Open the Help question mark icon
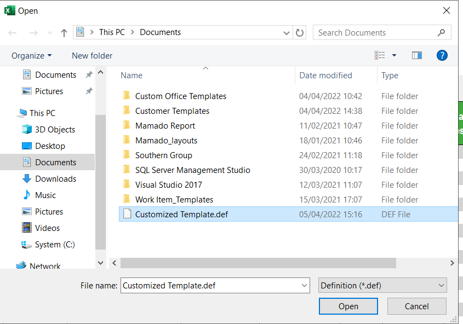The image size is (463, 324). pyautogui.click(x=442, y=55)
